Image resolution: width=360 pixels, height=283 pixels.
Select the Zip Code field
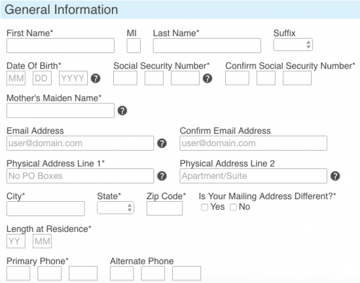point(164,208)
